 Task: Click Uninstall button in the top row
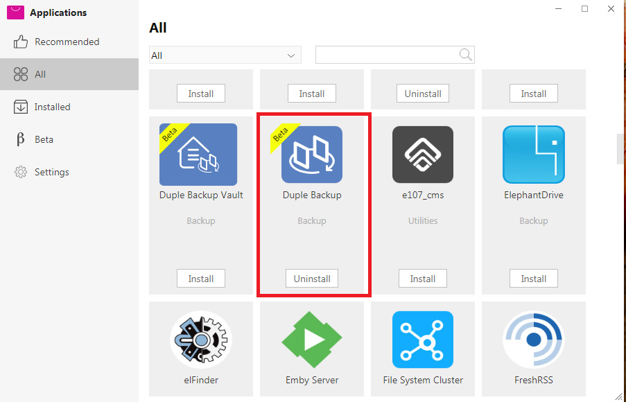click(423, 94)
